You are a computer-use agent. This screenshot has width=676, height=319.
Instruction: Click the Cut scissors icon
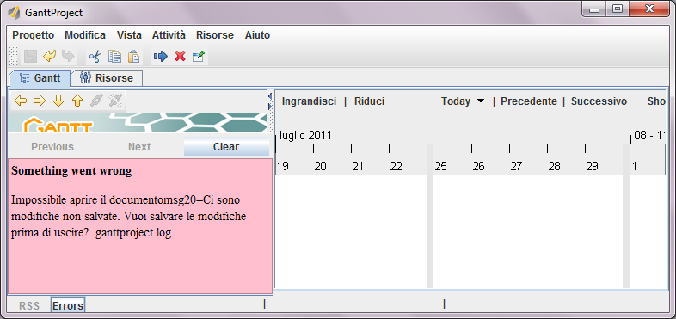95,57
